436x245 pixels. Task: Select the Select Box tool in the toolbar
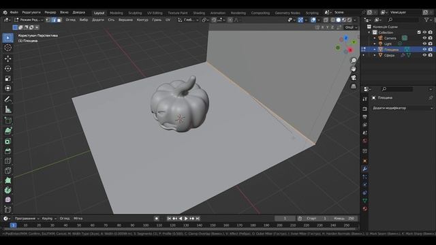click(x=7, y=38)
